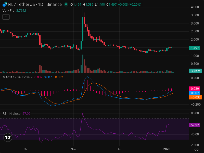Click the L1.490 low value in header
The height and width of the screenshot is (153, 204).
click(x=100, y=5)
